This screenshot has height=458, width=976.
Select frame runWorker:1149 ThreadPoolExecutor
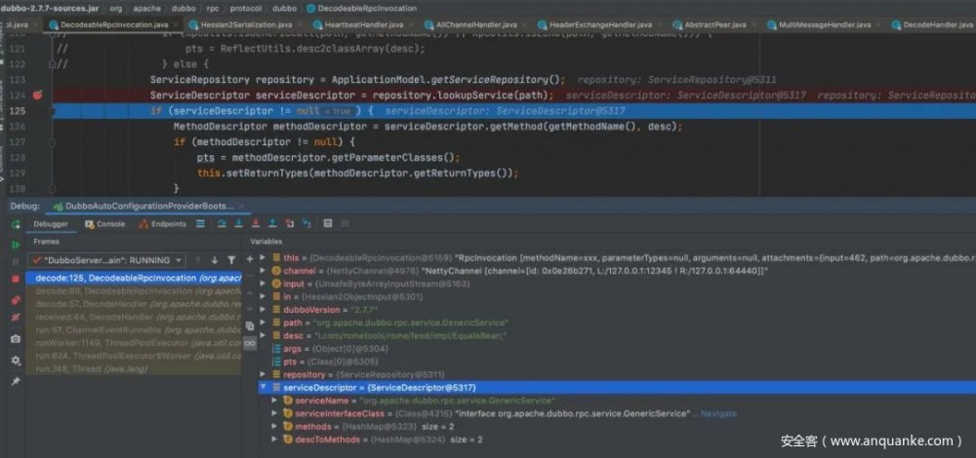pyautogui.click(x=134, y=343)
